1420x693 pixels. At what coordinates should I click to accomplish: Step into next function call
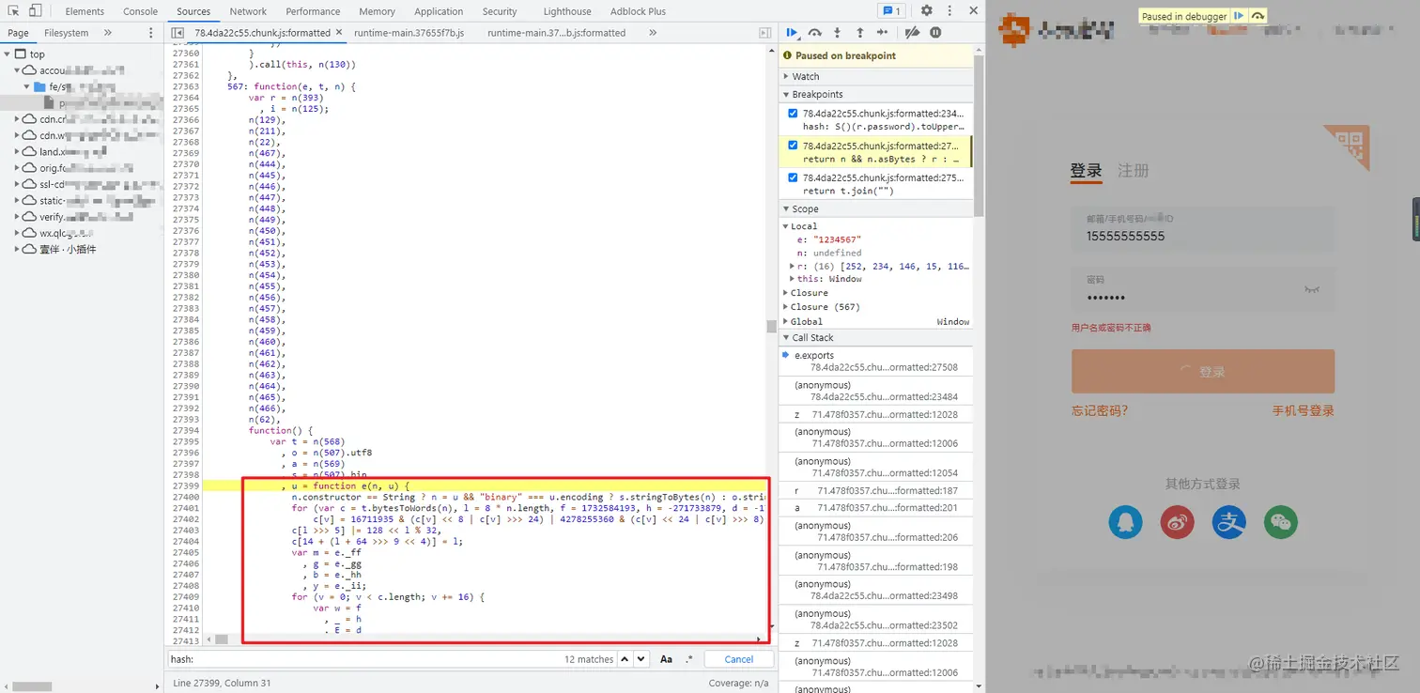837,33
